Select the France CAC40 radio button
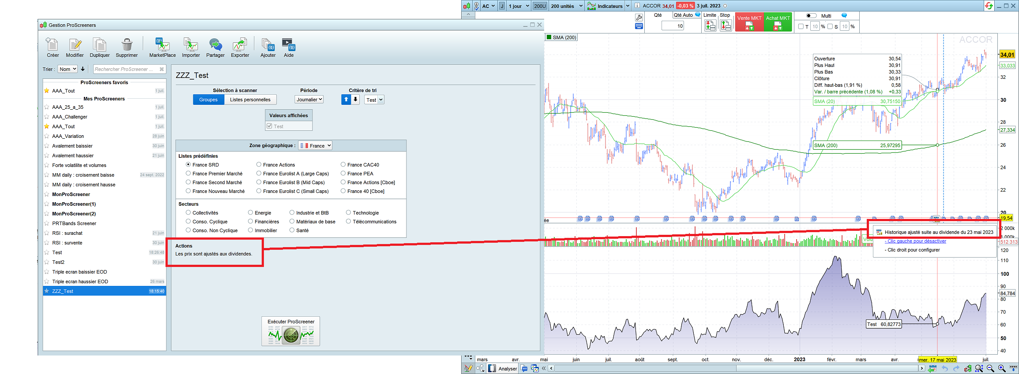The image size is (1019, 374). coord(343,165)
